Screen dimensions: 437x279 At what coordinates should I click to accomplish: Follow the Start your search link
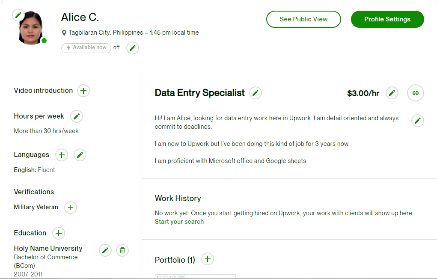tap(179, 222)
